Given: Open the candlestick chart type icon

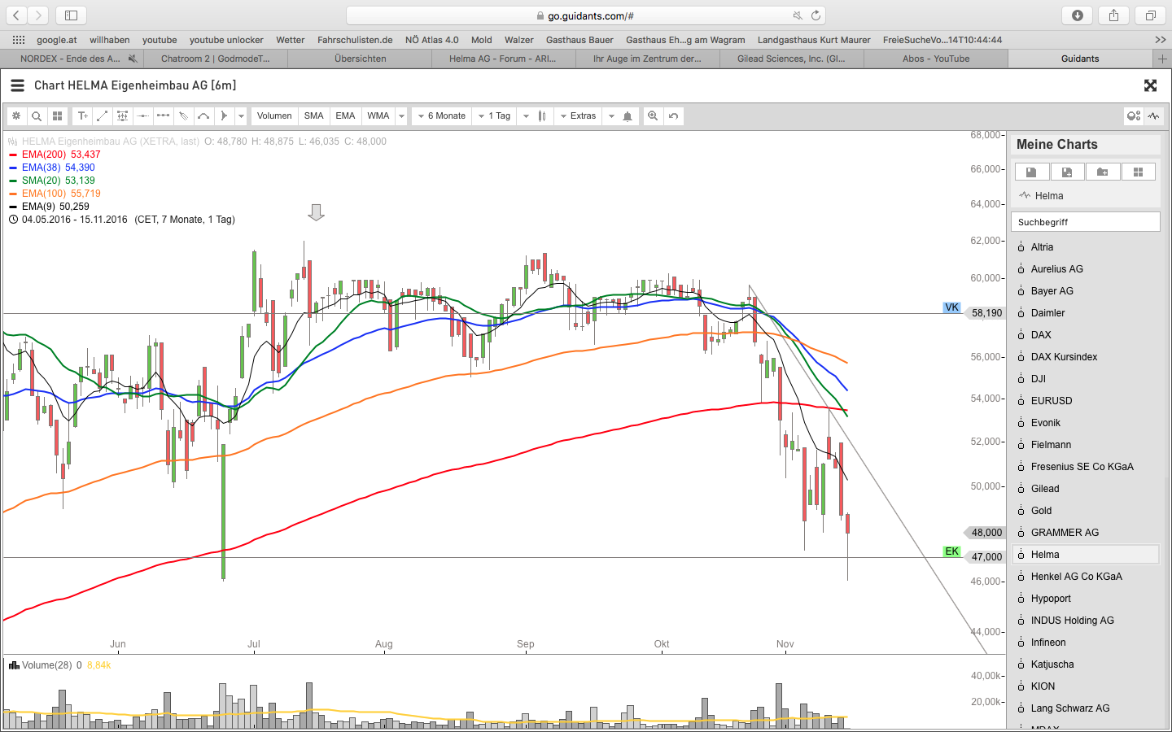Looking at the screenshot, I should [542, 116].
